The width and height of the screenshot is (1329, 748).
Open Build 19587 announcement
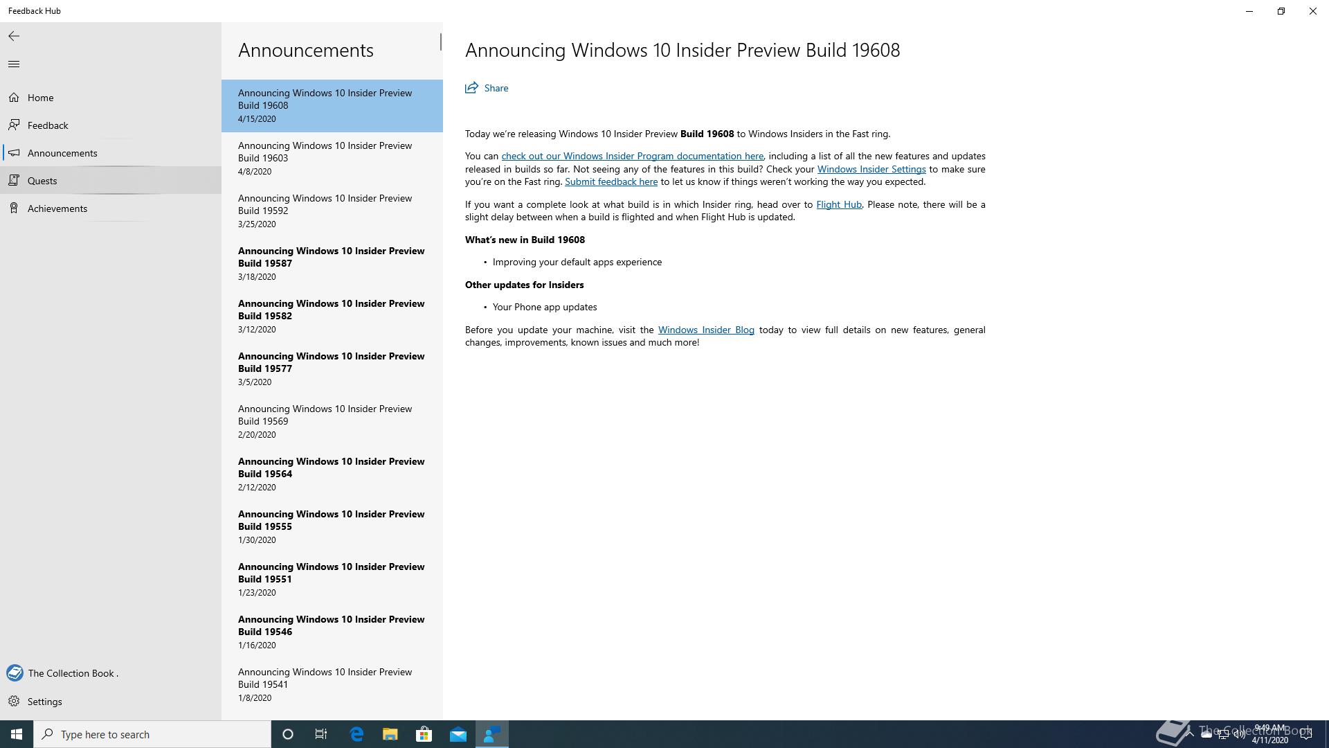(332, 263)
